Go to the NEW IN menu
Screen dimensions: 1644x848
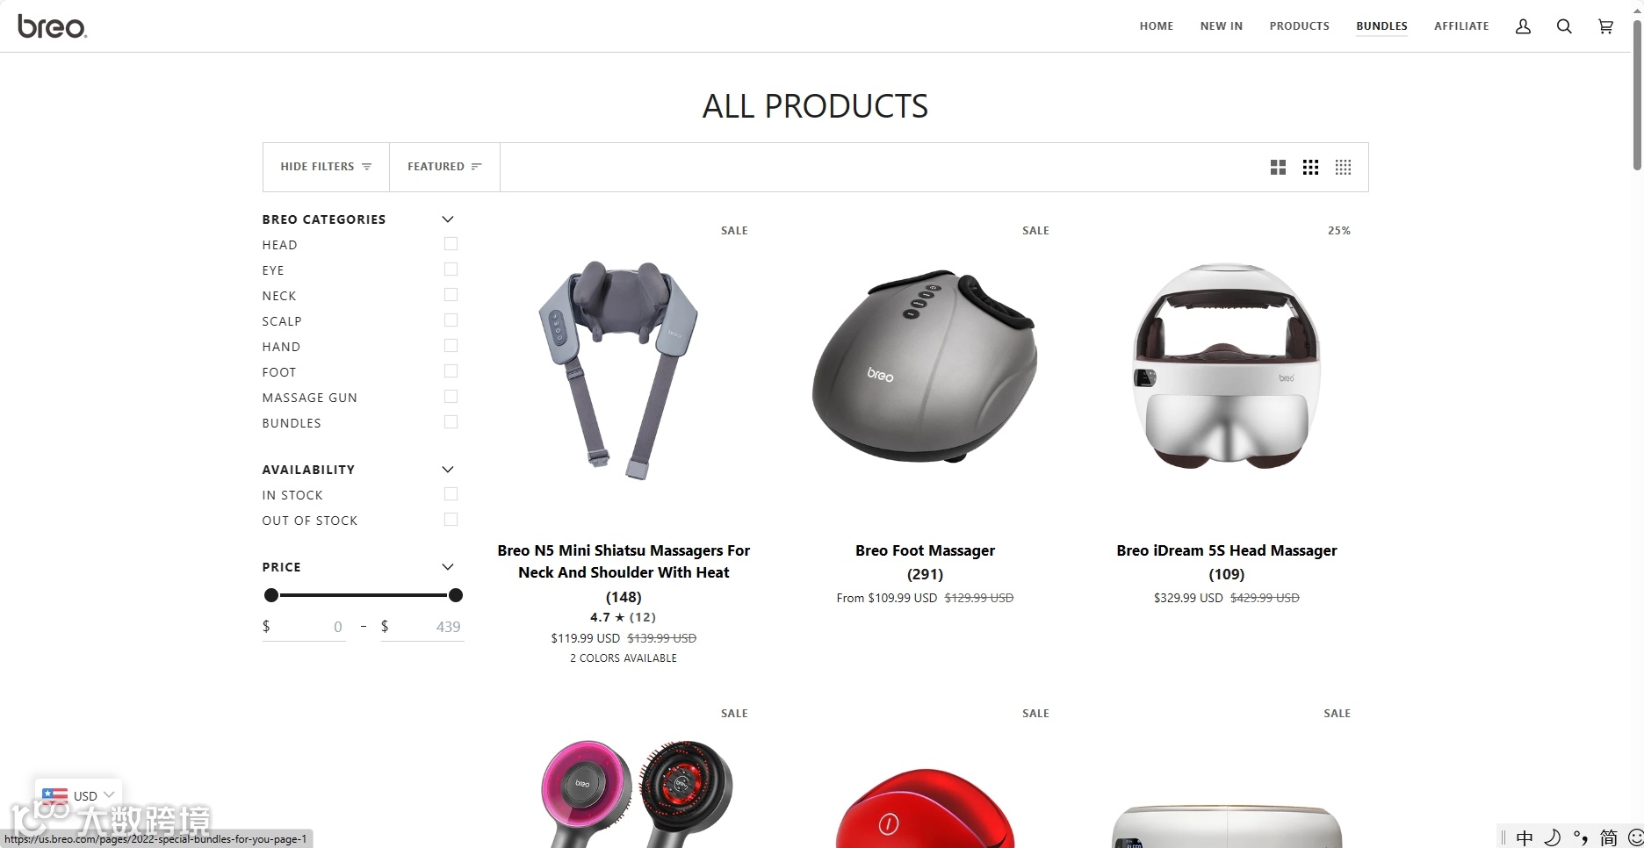tap(1221, 26)
